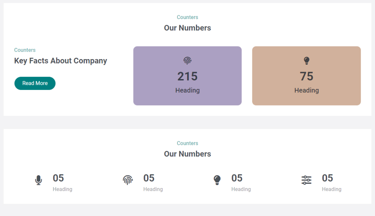Select Heading text beside the bottom fingerprint icon
The height and width of the screenshot is (216, 375).
[153, 189]
